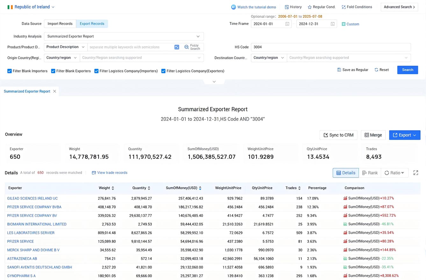Click the Merge button
426x280 pixels.
[x=373, y=135]
